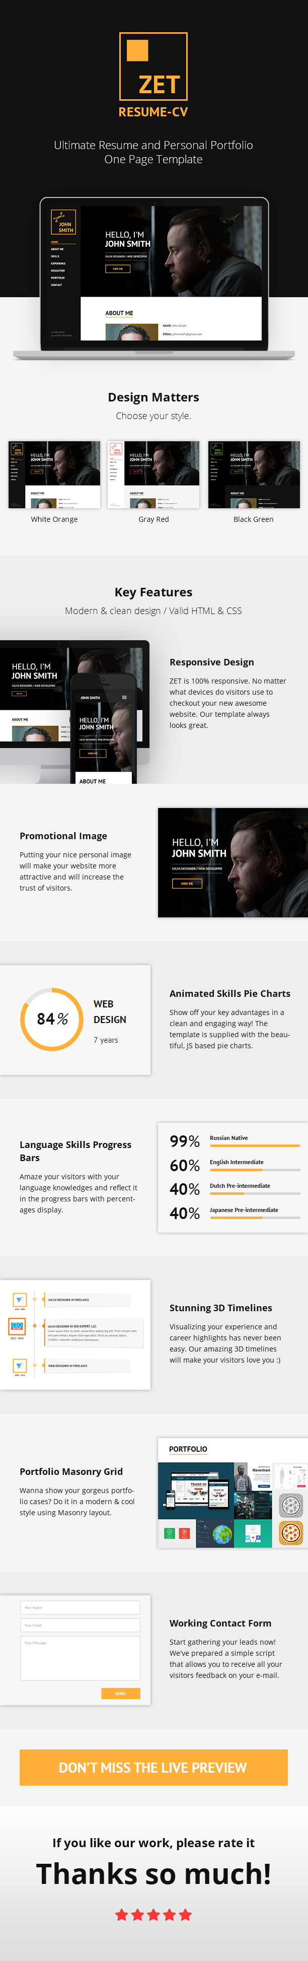308x1961 pixels.
Task: Click the CEO icon on the timeline
Action: (x=17, y=1326)
